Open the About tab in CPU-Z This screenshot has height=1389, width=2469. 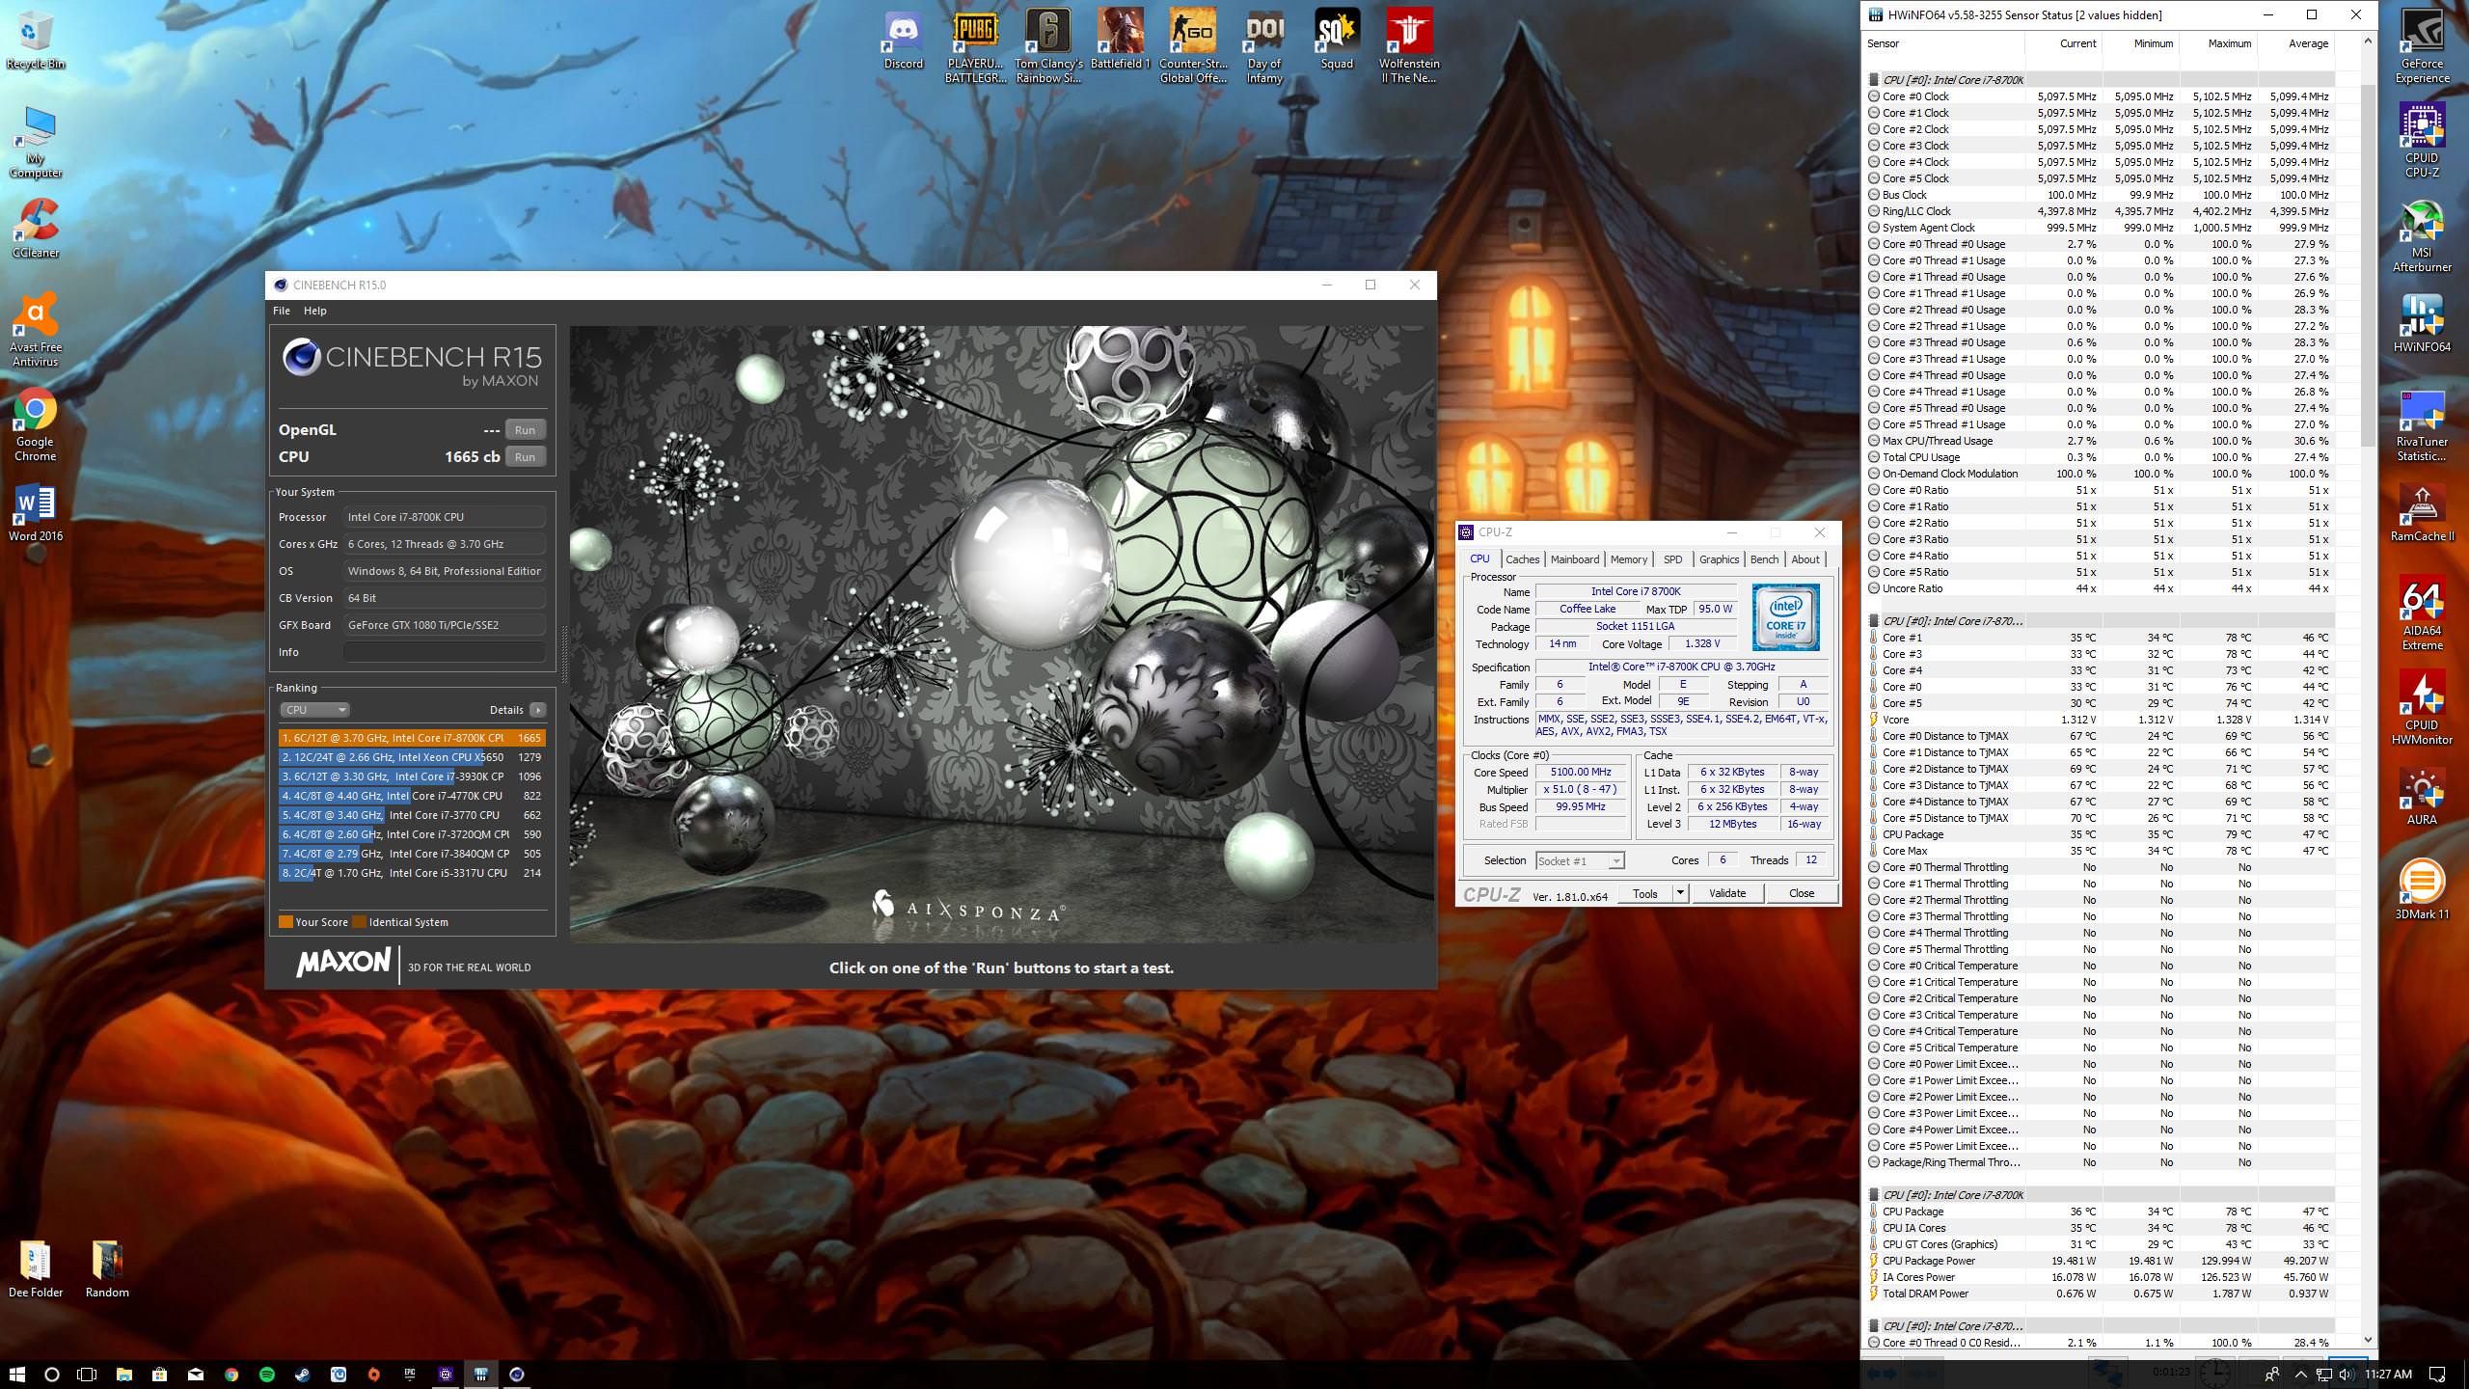point(1805,559)
